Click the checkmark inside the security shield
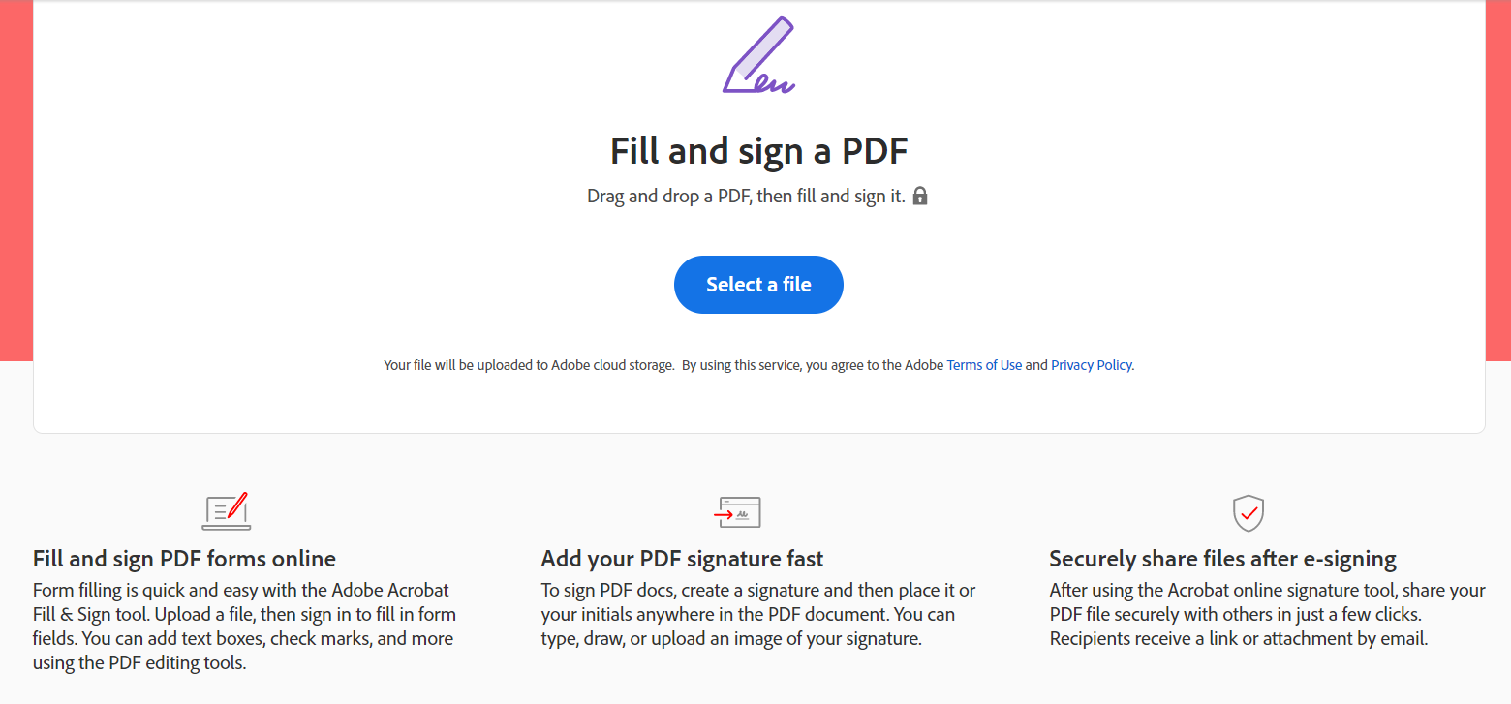 (x=1249, y=512)
